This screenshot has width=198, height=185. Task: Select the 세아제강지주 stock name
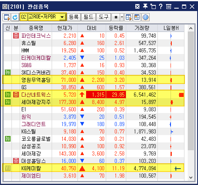tap(36, 102)
